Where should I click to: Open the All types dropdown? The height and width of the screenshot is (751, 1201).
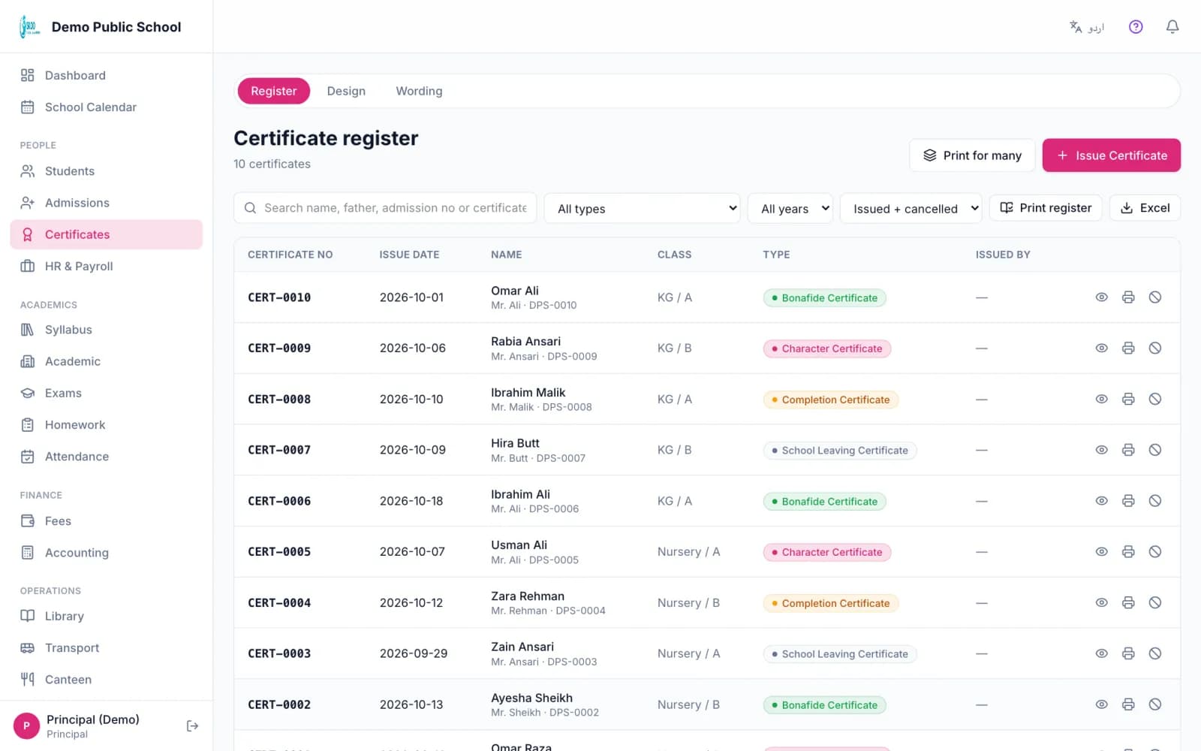642,208
